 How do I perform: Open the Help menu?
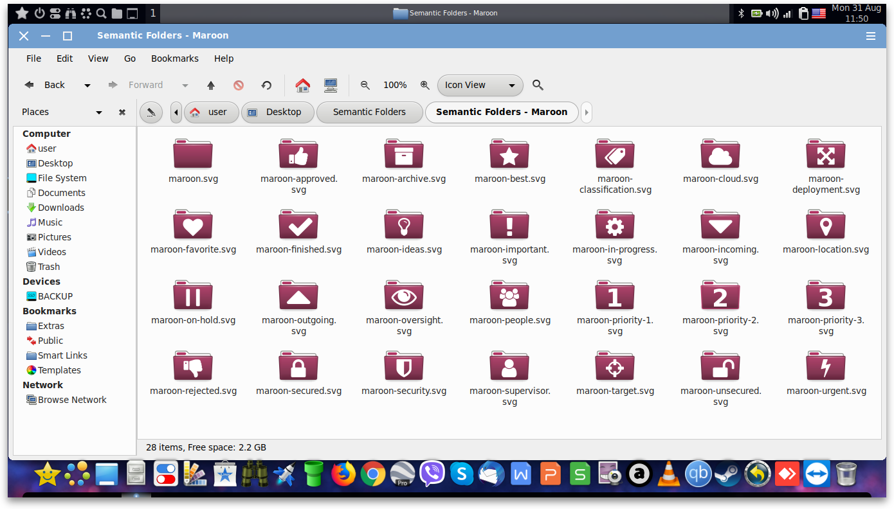[224, 58]
